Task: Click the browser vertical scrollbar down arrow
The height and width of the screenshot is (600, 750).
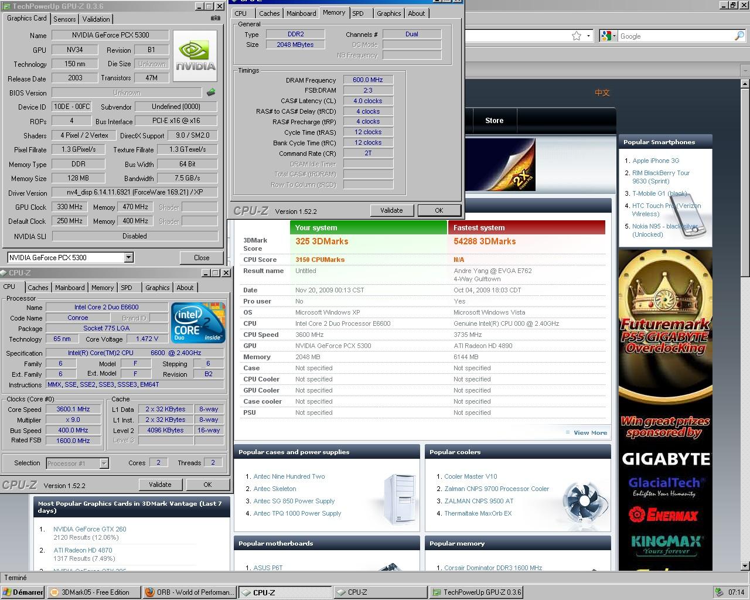Action: click(x=745, y=566)
